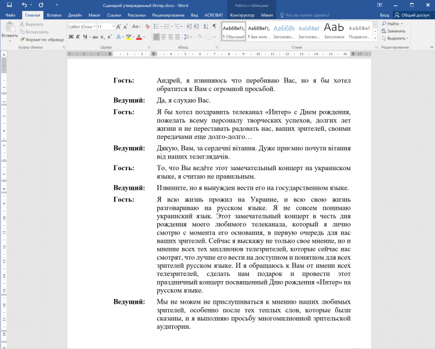The image size is (435, 349).
Task: Toggle bold formatting (Ж)
Action: (x=71, y=37)
